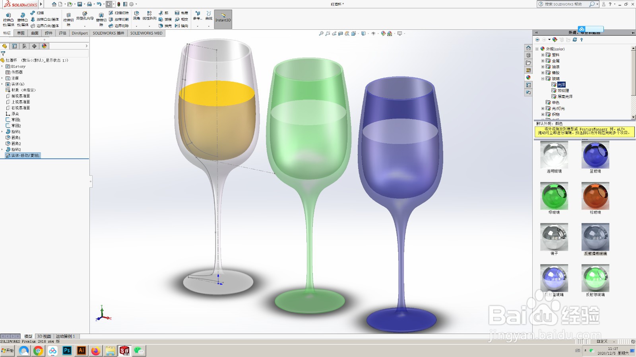The width and height of the screenshot is (636, 357).
Task: Expand the 塑料 (Plastic) folder
Action: pyautogui.click(x=543, y=55)
